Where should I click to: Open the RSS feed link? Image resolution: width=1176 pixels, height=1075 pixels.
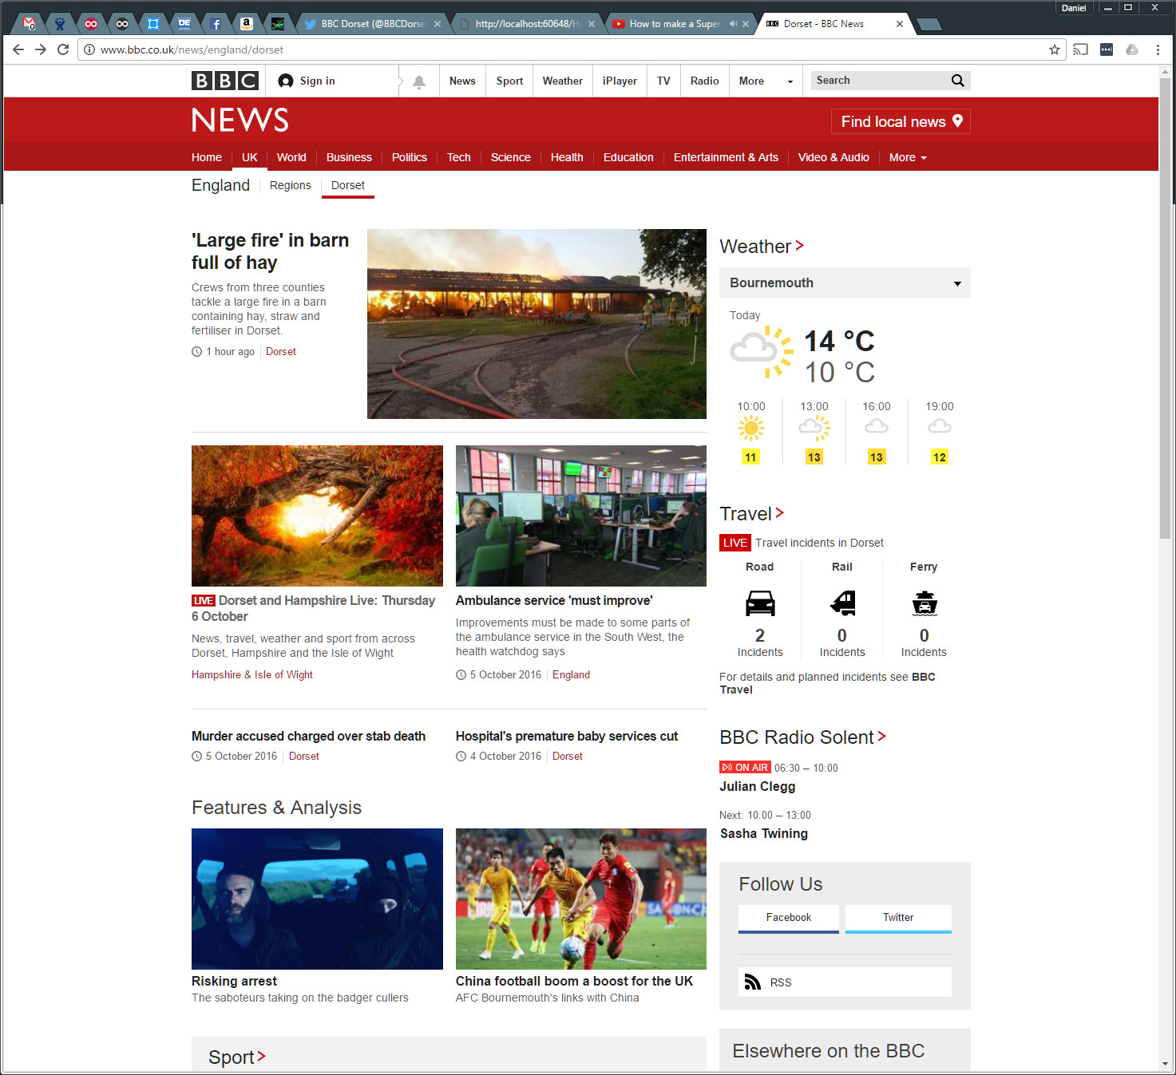tap(845, 982)
